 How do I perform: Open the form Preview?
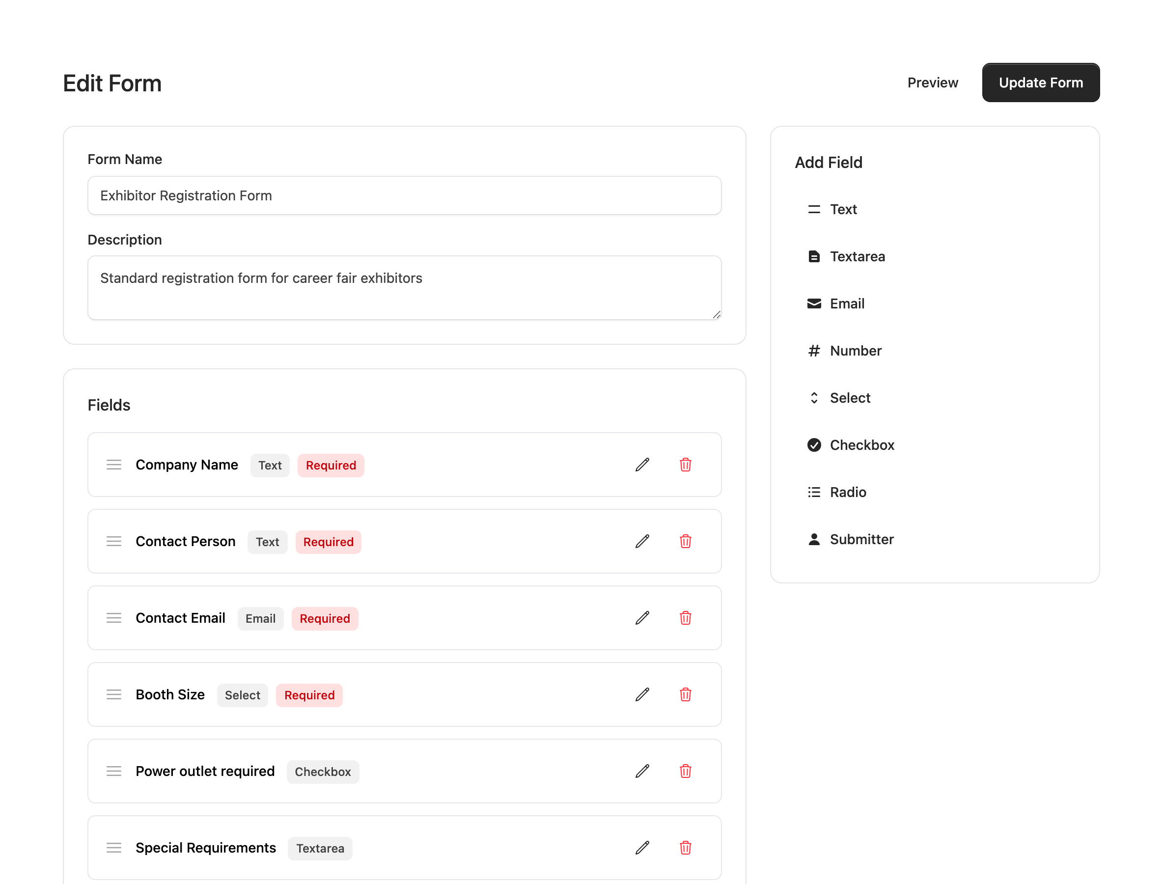pyautogui.click(x=933, y=83)
